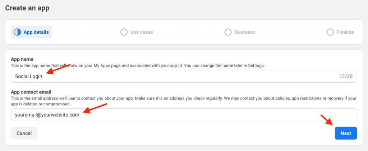This screenshot has width=368, height=151.
Task: Go to the Business step label
Action: click(244, 32)
